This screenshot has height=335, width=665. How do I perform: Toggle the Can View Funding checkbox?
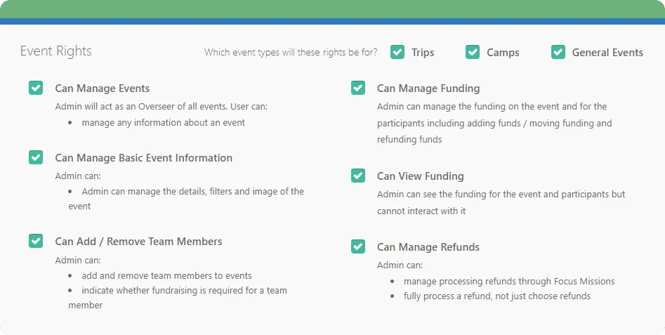[358, 176]
